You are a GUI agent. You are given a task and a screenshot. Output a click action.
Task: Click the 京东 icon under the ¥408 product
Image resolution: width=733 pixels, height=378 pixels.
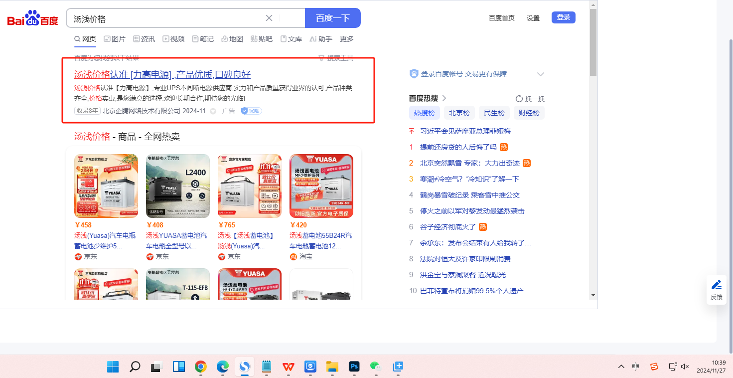(149, 257)
